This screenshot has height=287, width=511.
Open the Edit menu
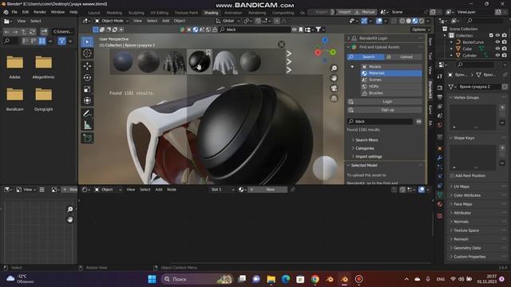[x=26, y=12]
